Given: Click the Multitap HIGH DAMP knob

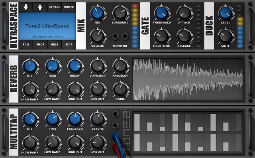Looking at the screenshot, I should pos(30,142).
